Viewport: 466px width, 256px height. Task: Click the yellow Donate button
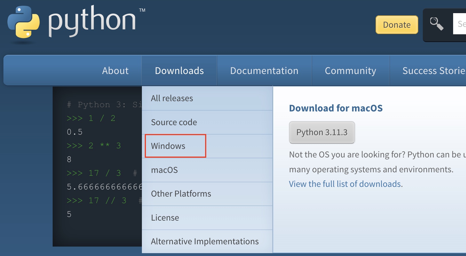tap(397, 25)
